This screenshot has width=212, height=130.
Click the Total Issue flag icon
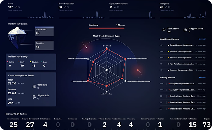[164, 30]
